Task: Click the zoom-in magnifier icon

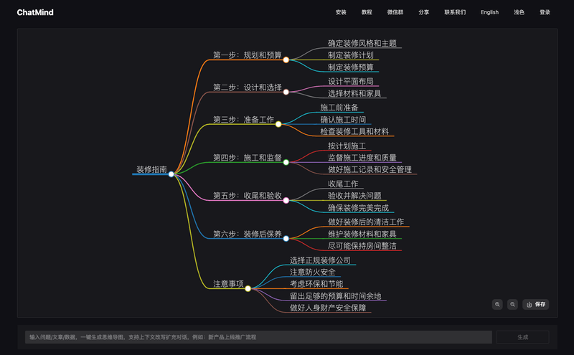Action: (497, 304)
